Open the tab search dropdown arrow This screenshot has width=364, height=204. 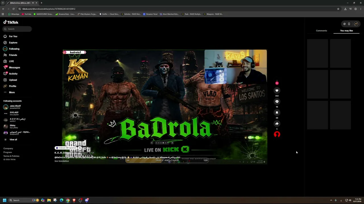coord(3,3)
